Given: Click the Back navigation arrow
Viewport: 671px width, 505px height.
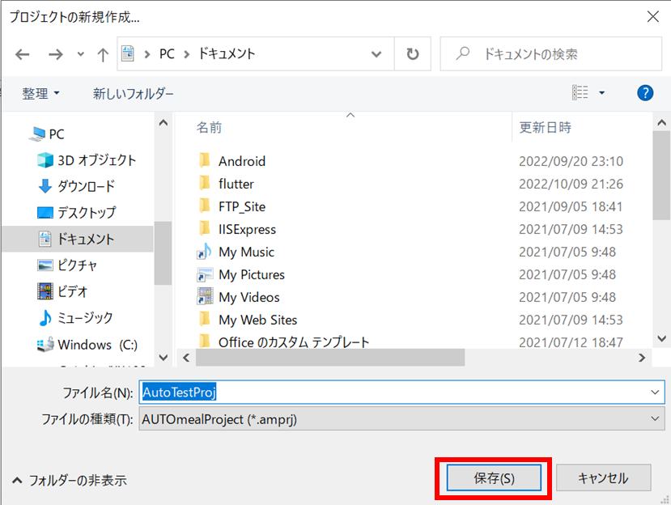Looking at the screenshot, I should (x=23, y=54).
